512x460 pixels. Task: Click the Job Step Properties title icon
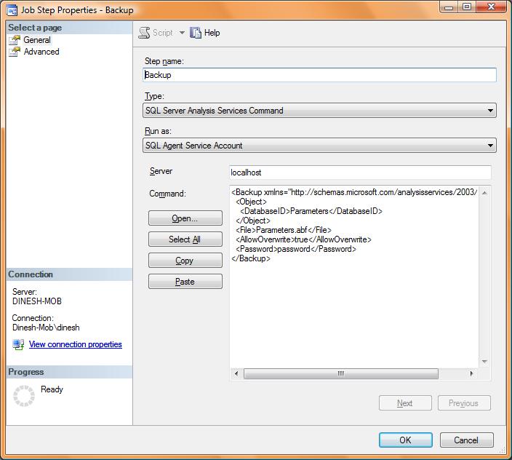pyautogui.click(x=12, y=10)
